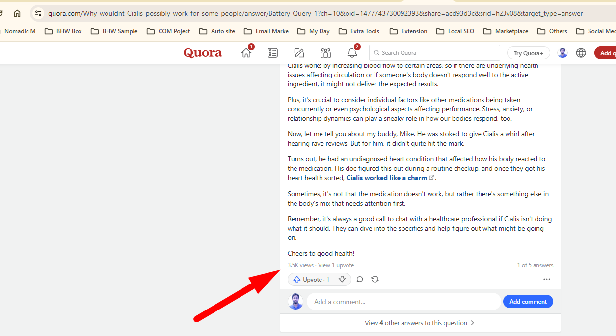The height and width of the screenshot is (336, 616).
Task: Click the 1 of 5 answers text
Action: click(x=535, y=265)
